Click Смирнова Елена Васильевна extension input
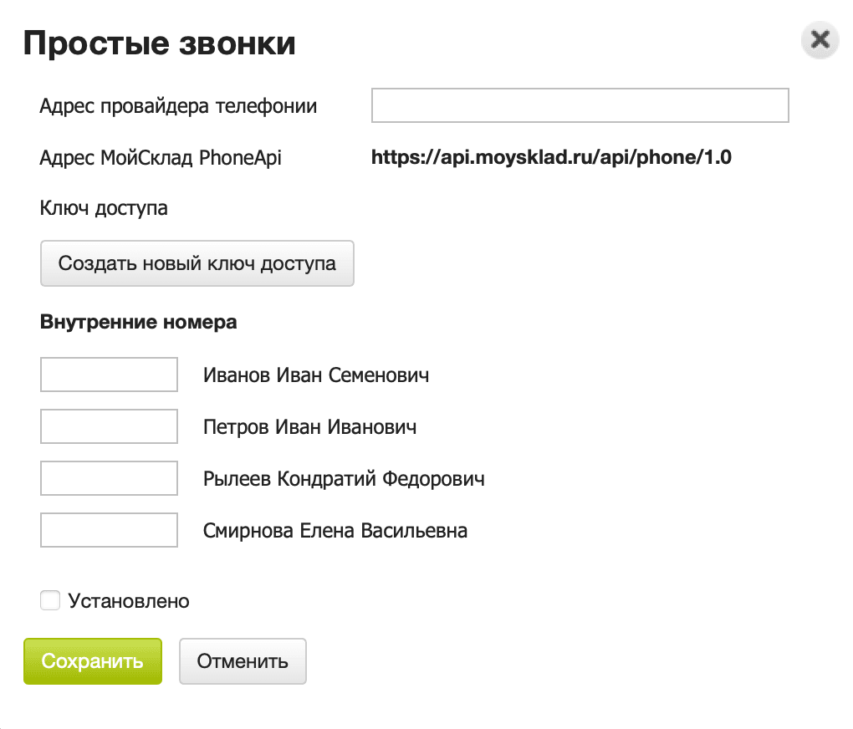 click(109, 529)
